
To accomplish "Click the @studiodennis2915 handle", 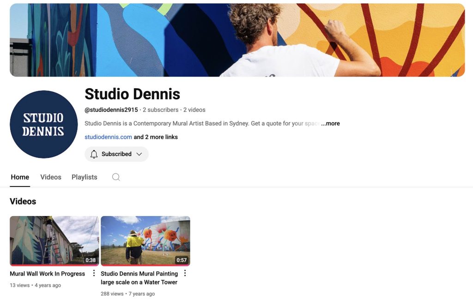I will pos(110,109).
